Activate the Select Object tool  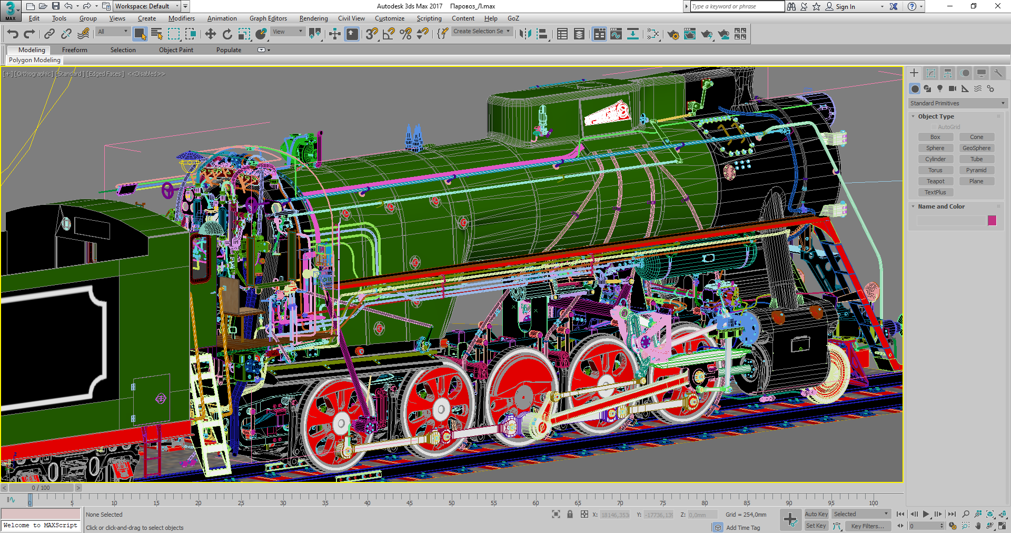pyautogui.click(x=140, y=34)
